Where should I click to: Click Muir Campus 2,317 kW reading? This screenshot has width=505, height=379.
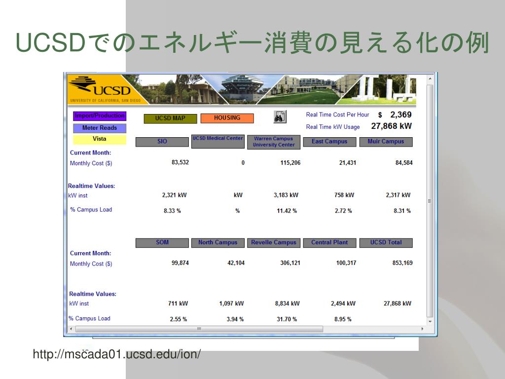pyautogui.click(x=398, y=195)
